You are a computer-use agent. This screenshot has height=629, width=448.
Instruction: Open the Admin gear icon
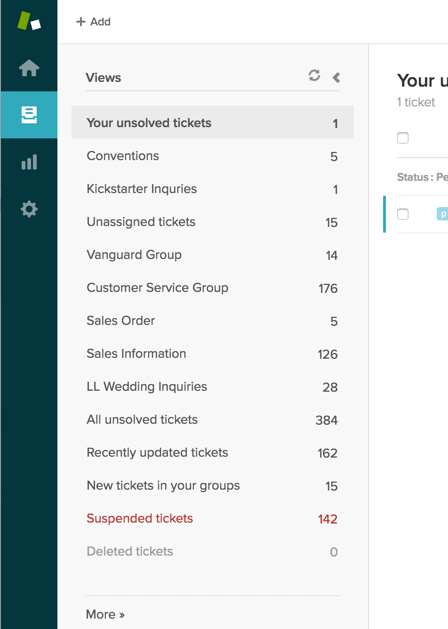point(29,209)
